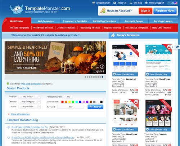The width and height of the screenshot is (180, 146).
Task: Open the US language selector
Action: (x=172, y=3)
